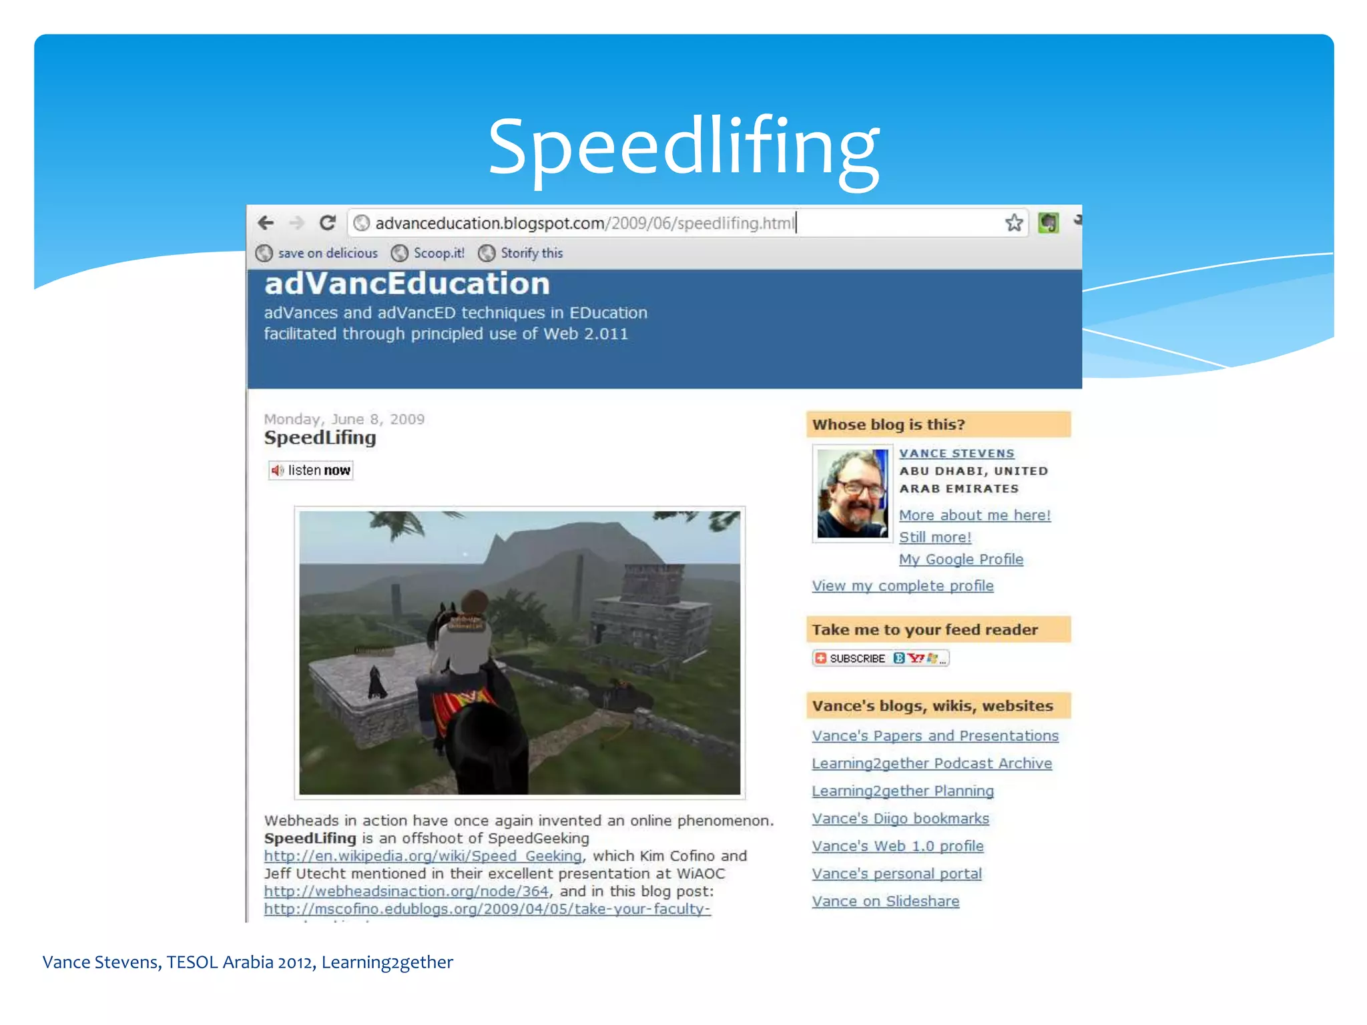Click 'View my complete profile' link

point(902,586)
